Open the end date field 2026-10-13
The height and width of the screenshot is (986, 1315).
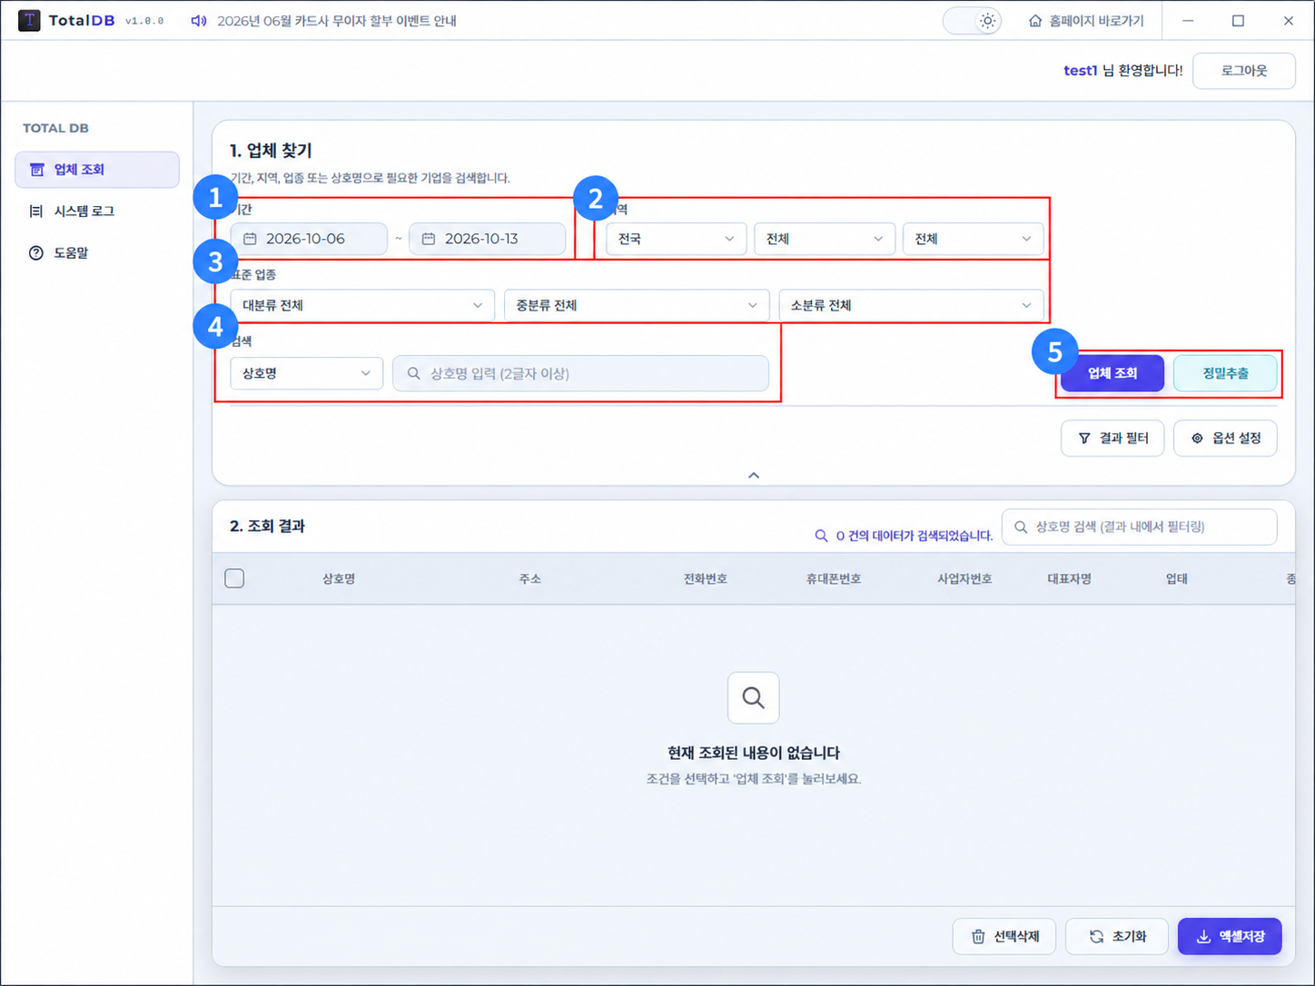pos(488,239)
